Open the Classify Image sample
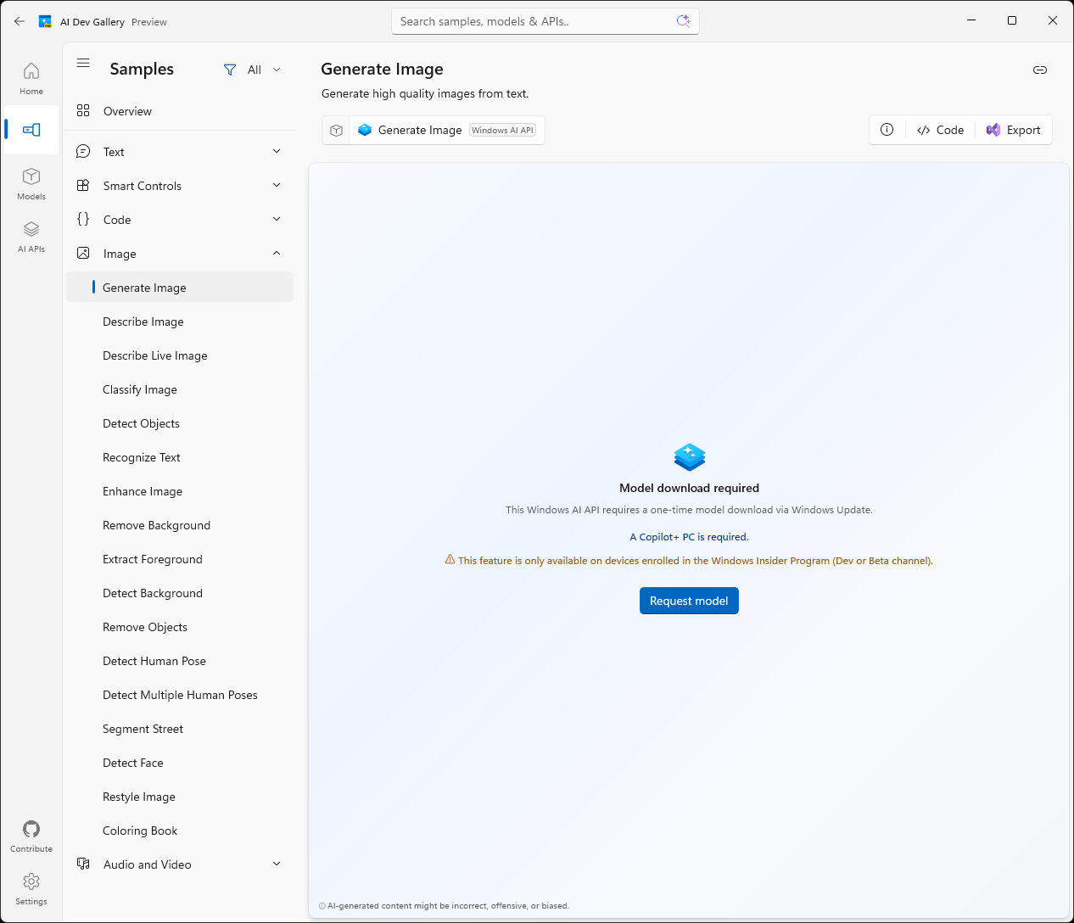Image resolution: width=1074 pixels, height=923 pixels. 180,389
